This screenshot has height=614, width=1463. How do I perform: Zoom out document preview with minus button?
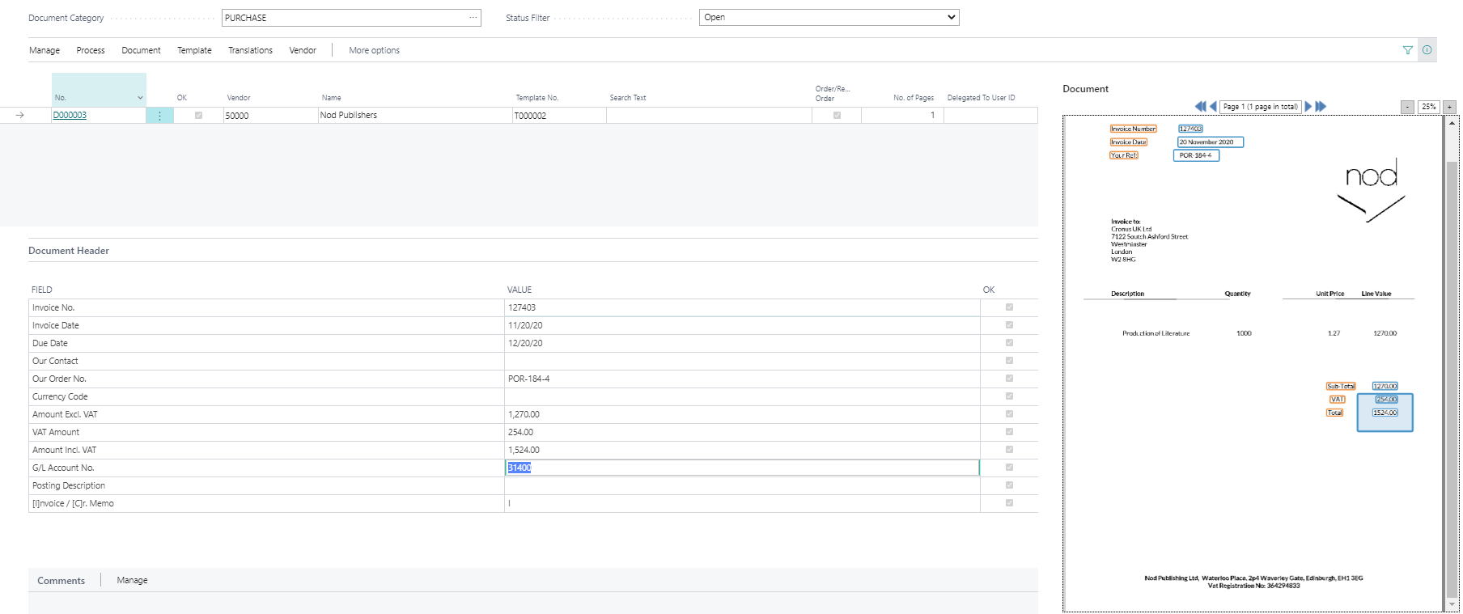click(x=1408, y=107)
